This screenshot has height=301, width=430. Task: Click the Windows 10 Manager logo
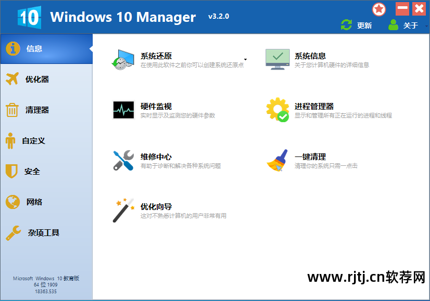(x=29, y=17)
